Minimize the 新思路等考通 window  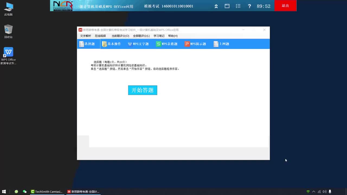[243, 30]
